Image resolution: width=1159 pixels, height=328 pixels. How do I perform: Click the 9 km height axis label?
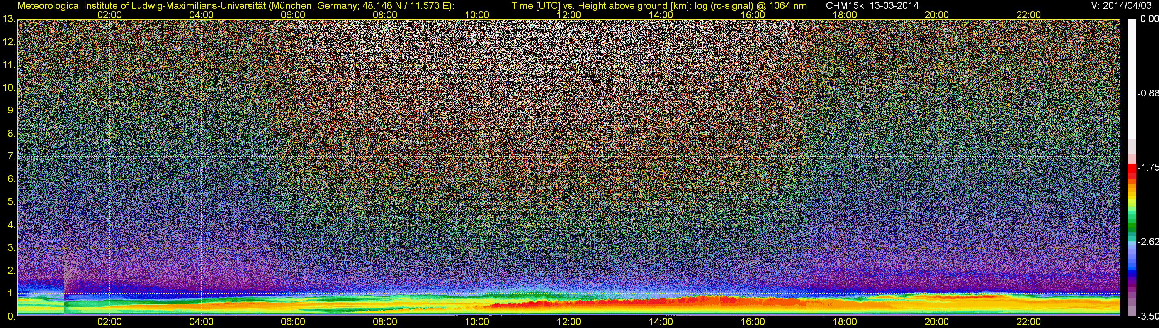(11, 110)
